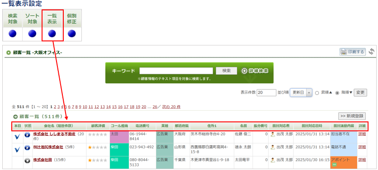Click the 検索 search button
Viewport: 378px width, 170px height.
227,71
